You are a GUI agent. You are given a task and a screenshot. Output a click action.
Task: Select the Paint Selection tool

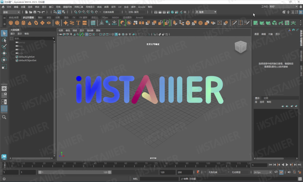(x=4, y=46)
